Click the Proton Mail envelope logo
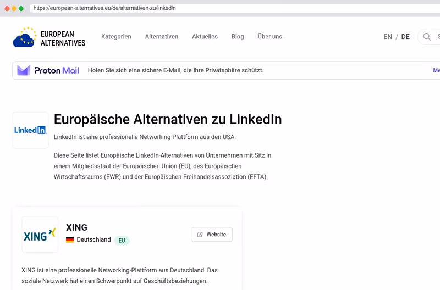The height and width of the screenshot is (290, 440). pyautogui.click(x=24, y=70)
